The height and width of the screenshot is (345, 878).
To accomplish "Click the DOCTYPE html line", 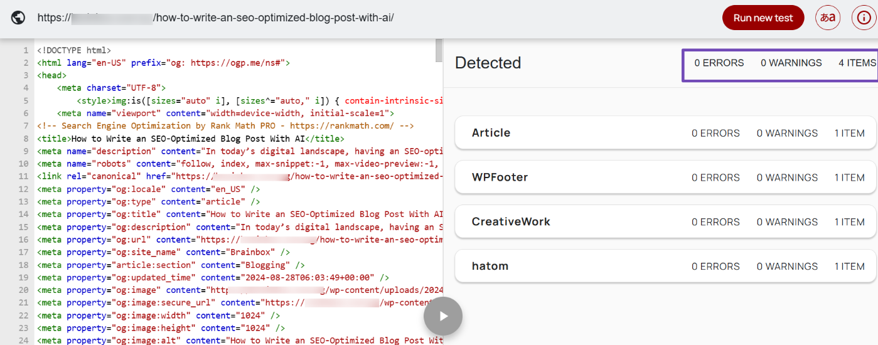I will (74, 50).
